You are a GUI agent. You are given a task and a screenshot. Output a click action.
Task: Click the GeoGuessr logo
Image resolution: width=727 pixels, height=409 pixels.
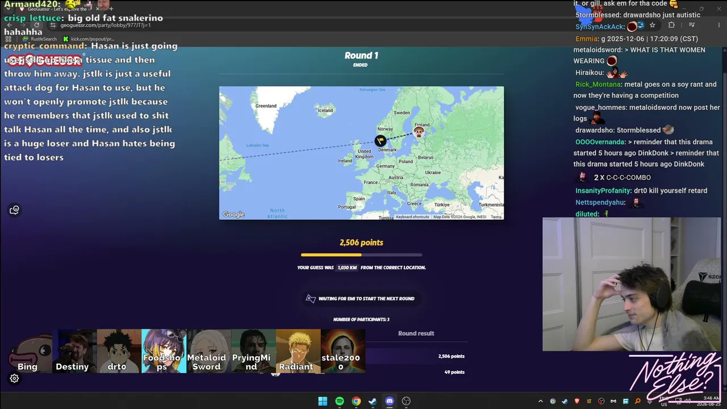[44, 59]
